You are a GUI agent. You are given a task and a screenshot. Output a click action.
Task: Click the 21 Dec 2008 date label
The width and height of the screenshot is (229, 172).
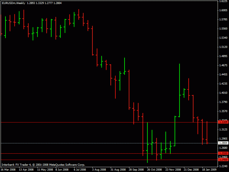[191, 169]
